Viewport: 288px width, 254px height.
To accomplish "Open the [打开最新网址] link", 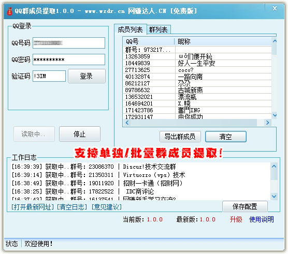I will pyautogui.click(x=33, y=207).
